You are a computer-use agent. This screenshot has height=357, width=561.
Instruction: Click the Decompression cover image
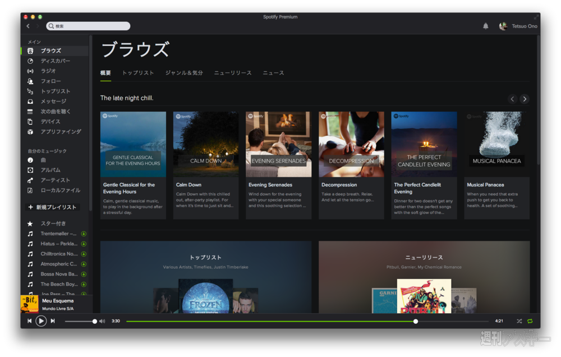[x=351, y=144]
